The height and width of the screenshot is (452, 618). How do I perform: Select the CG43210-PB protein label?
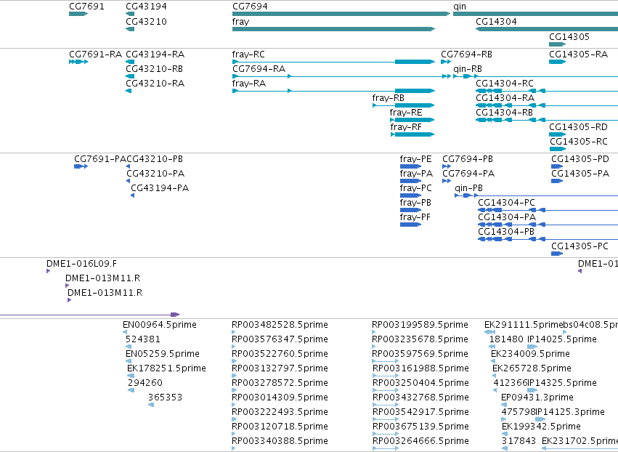click(x=155, y=159)
